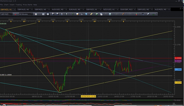Click the green icon beside the eraser
This screenshot has height=106, width=184.
pos(153,14)
